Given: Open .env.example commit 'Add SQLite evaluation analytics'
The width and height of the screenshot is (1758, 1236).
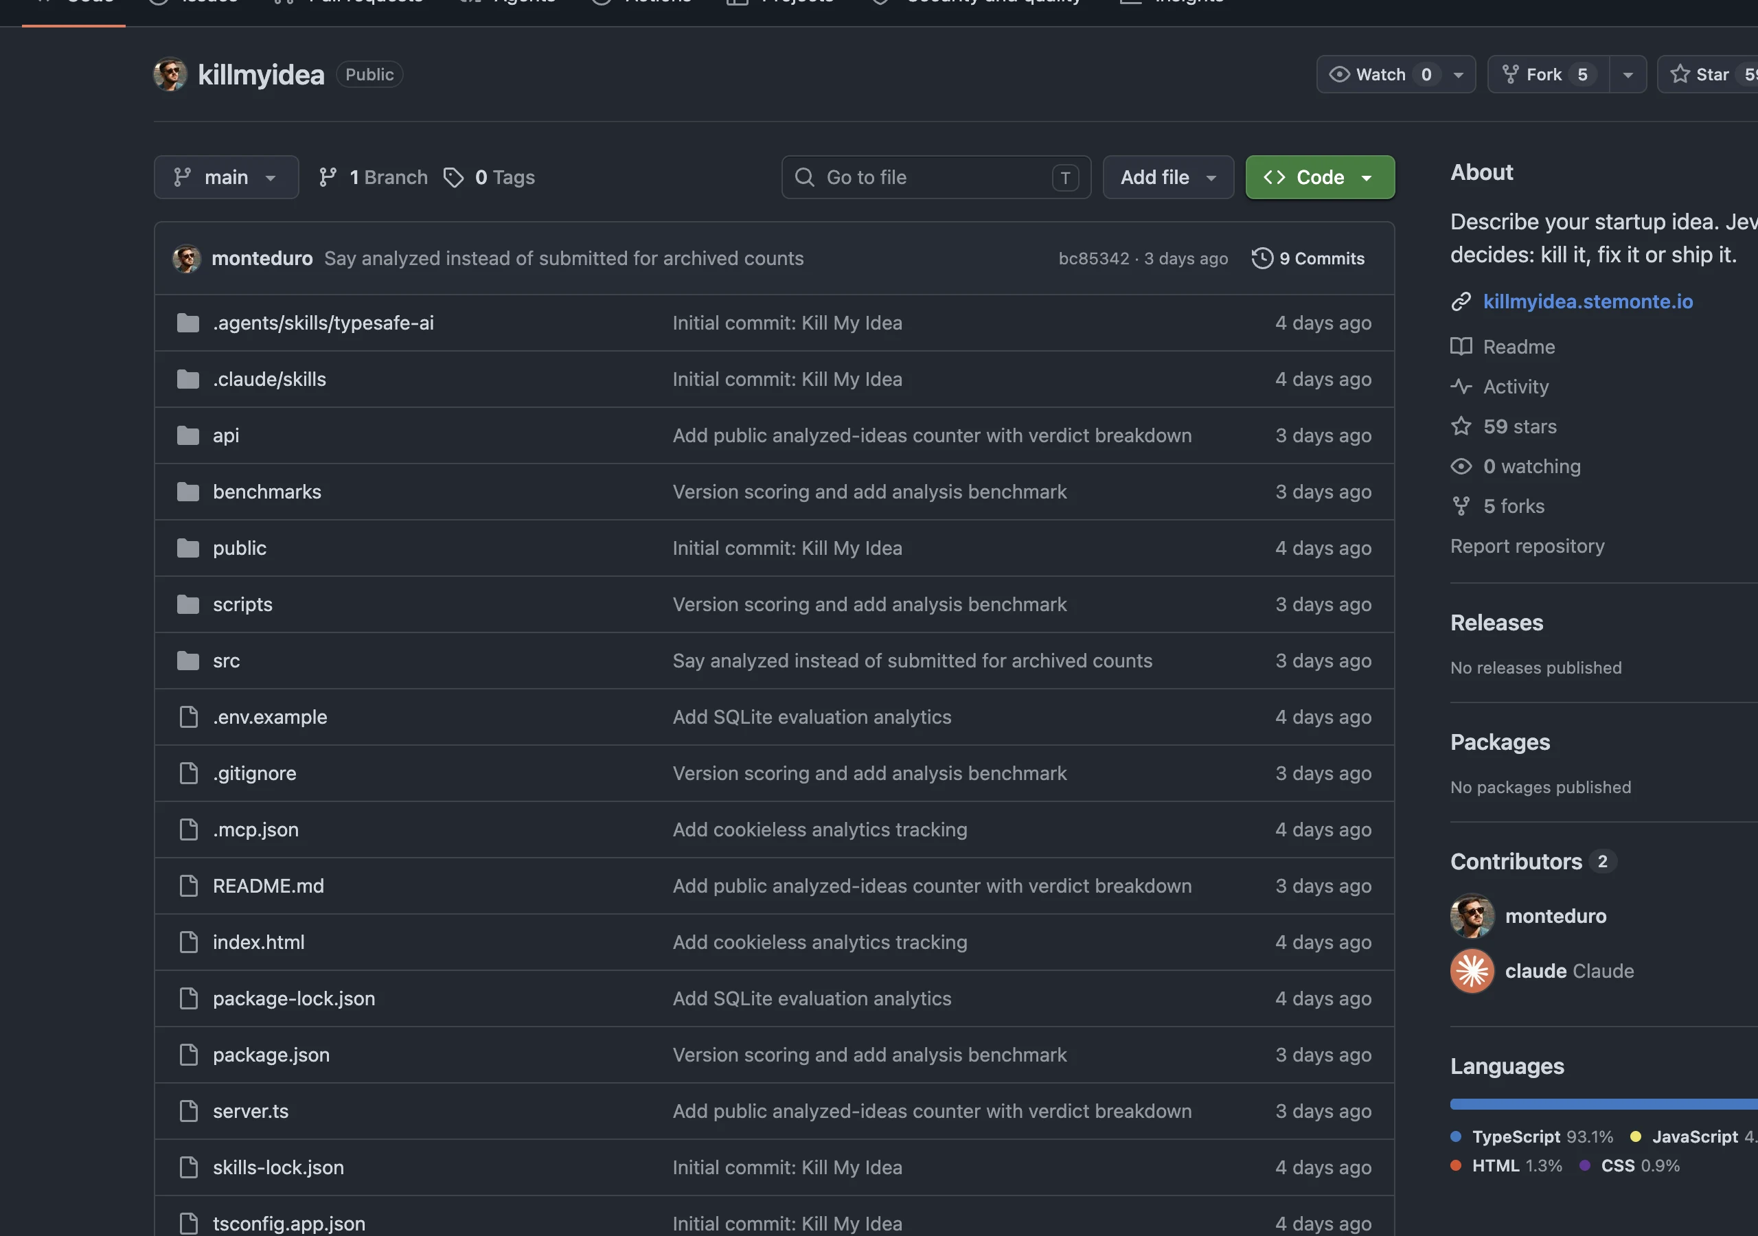Looking at the screenshot, I should point(812,717).
